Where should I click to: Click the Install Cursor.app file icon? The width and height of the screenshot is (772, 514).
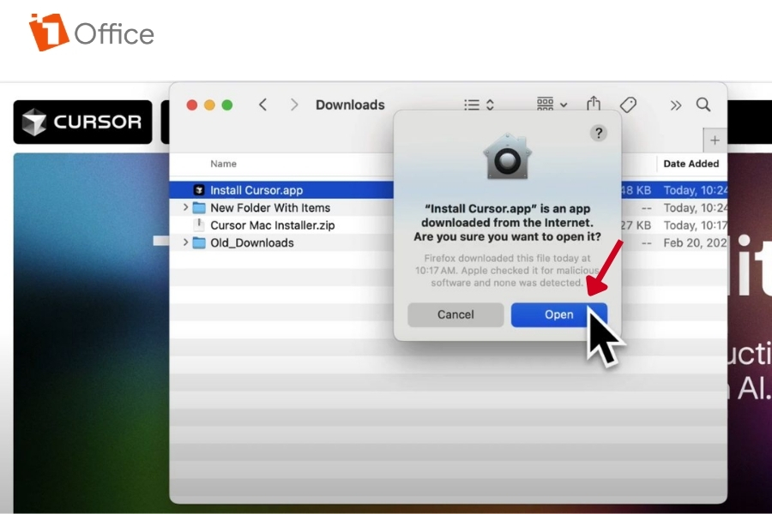(x=199, y=190)
